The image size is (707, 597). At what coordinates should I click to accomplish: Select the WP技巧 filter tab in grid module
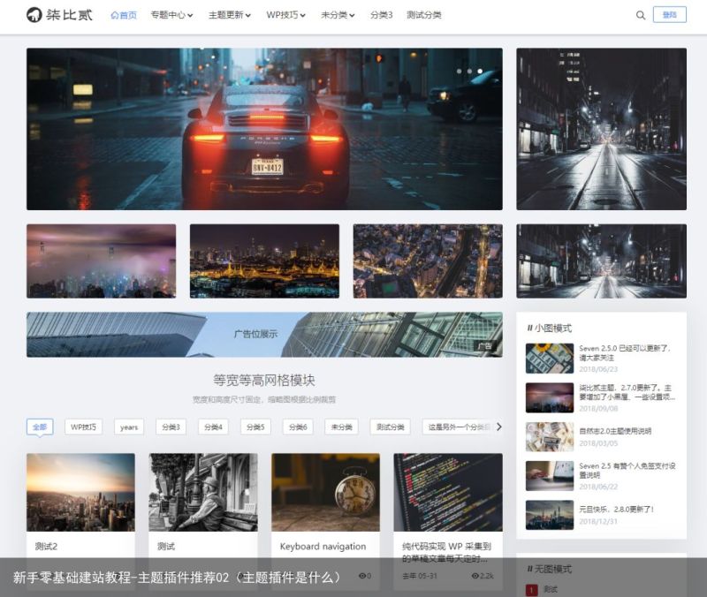[83, 427]
